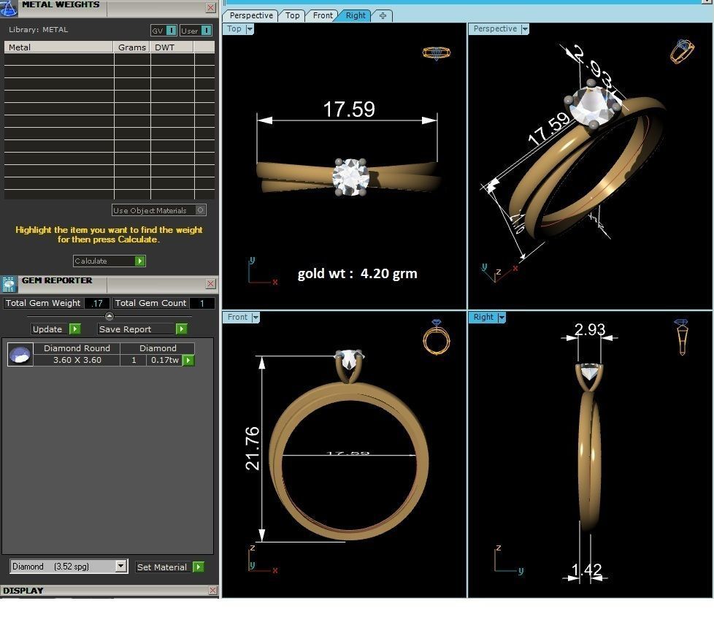This screenshot has width=714, height=633.
Task: Click the DWT column header
Action: click(172, 47)
